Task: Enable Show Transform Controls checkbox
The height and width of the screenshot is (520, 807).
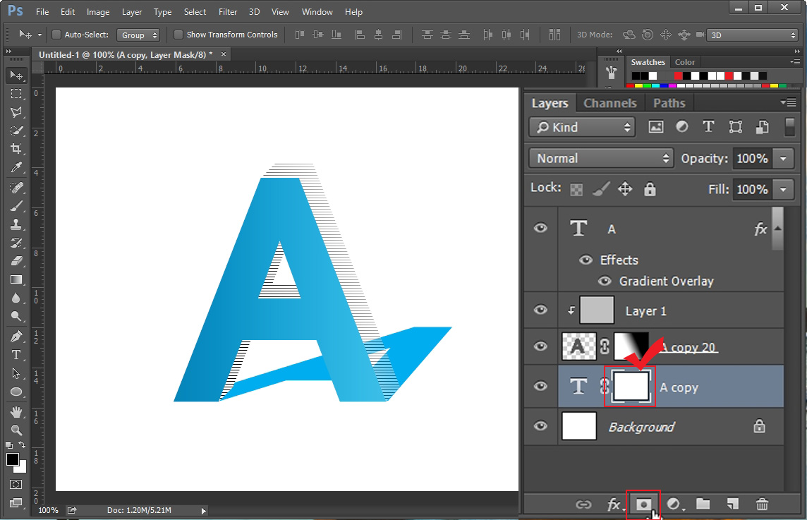Action: coord(178,35)
